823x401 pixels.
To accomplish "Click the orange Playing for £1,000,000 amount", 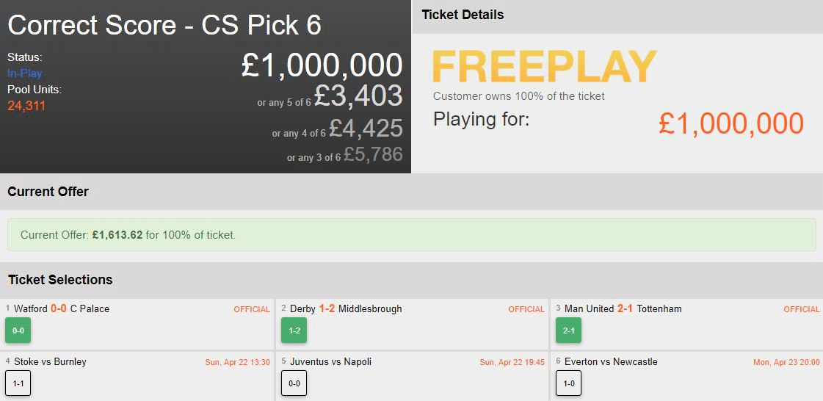I will pyautogui.click(x=730, y=123).
